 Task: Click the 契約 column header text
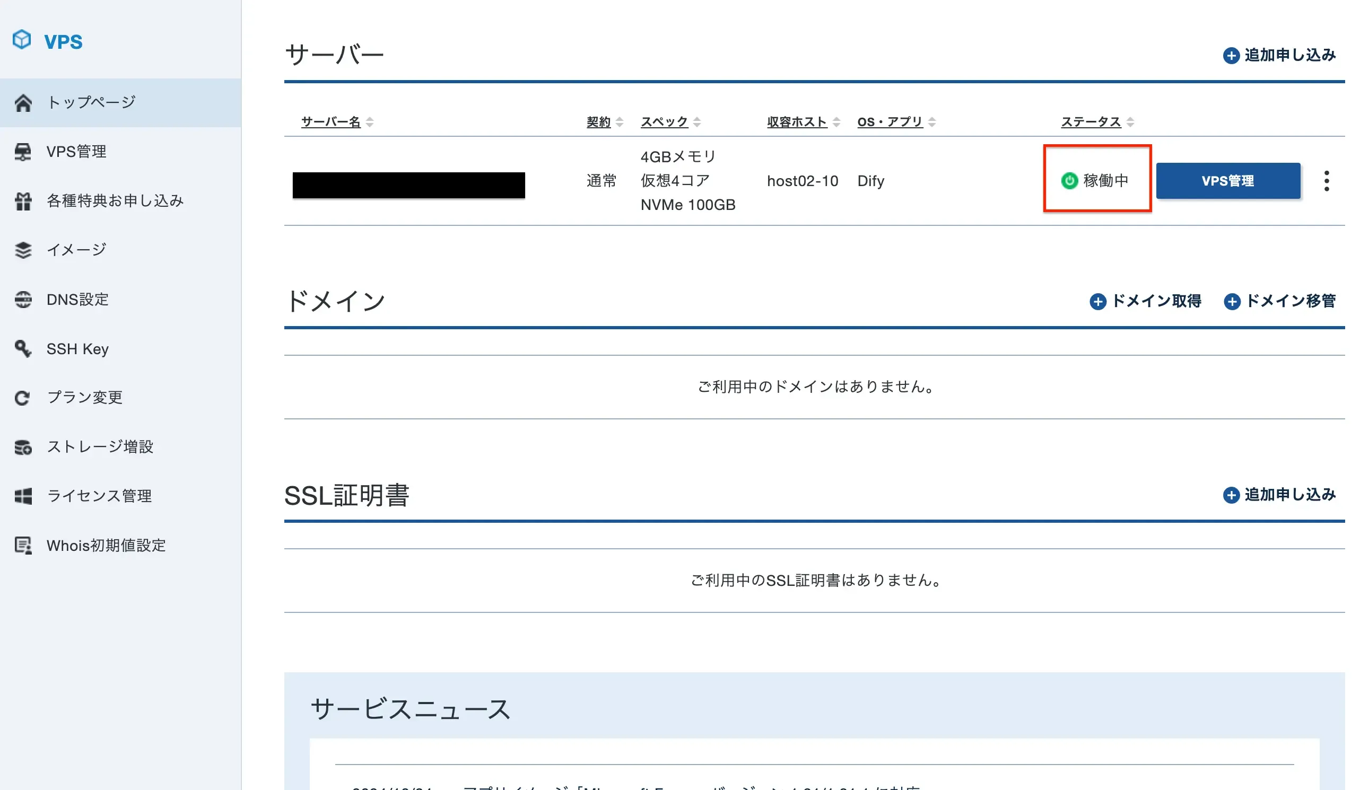click(598, 122)
